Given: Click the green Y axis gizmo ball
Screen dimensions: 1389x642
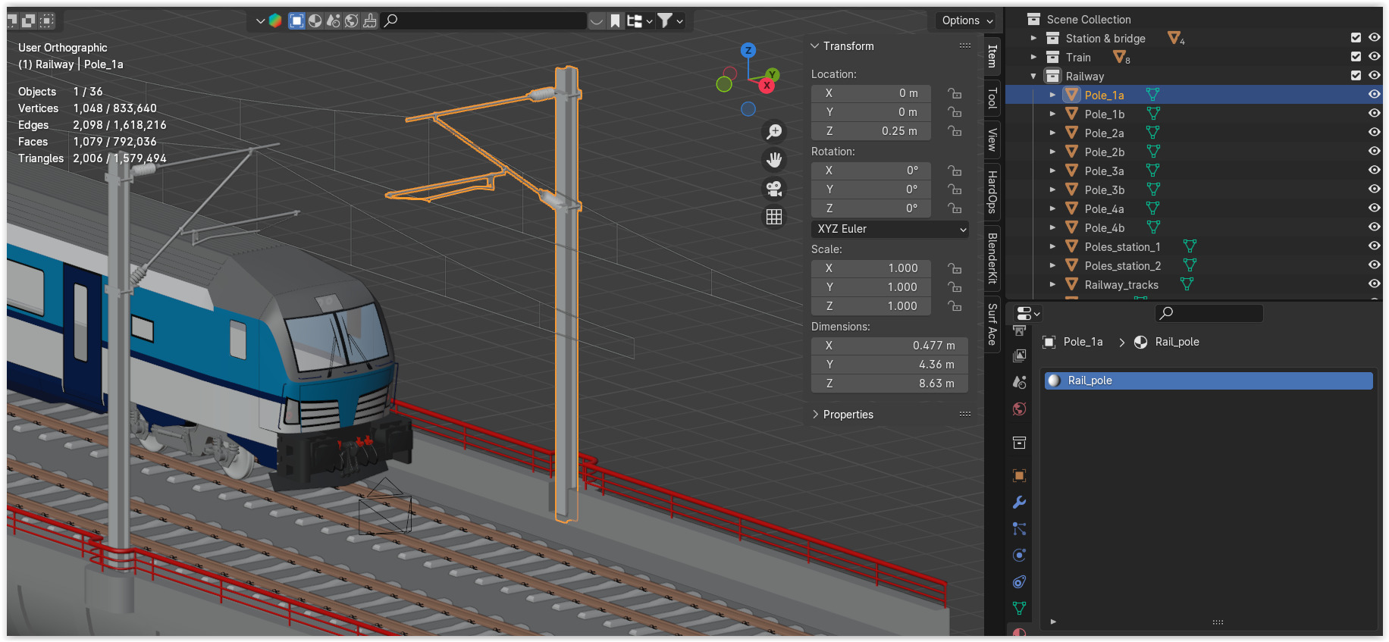Looking at the screenshot, I should point(772,74).
